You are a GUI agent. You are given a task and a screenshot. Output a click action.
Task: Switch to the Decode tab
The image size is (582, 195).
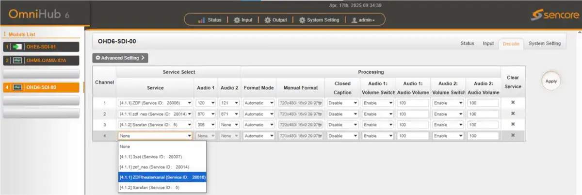511,44
